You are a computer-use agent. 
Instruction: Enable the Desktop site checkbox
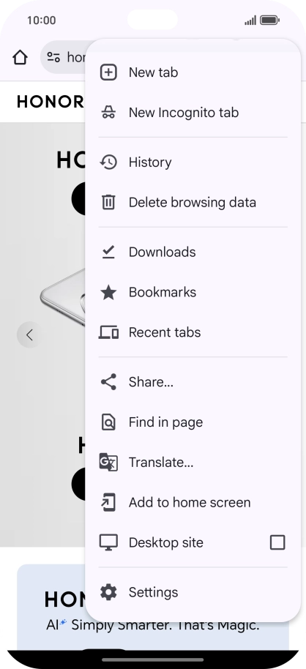277,542
